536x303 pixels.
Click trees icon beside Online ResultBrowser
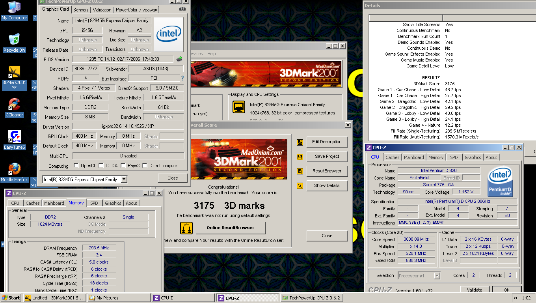(x=186, y=228)
